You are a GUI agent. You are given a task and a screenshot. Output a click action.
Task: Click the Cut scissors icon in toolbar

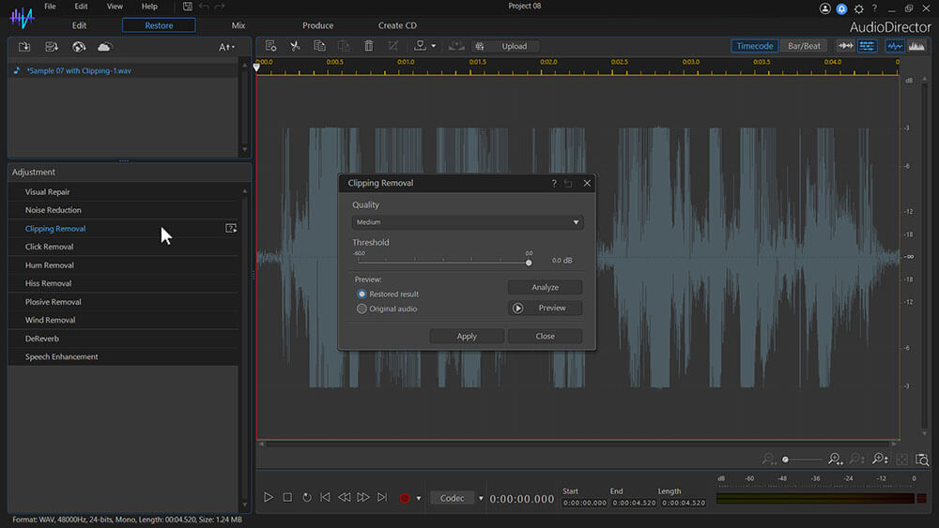pos(295,46)
